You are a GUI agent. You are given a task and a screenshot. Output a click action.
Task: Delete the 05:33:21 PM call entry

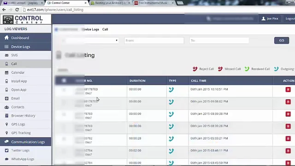tap(288, 138)
